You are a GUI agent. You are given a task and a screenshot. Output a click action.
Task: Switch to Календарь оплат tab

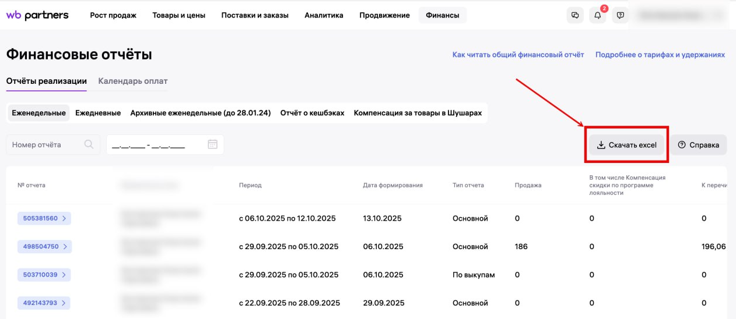[132, 81]
